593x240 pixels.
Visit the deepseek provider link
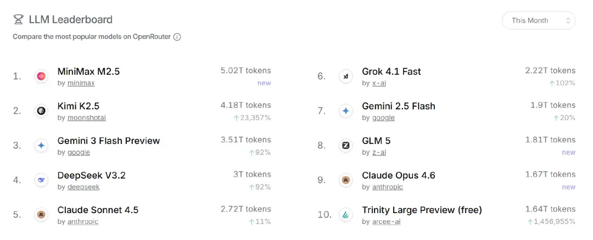(x=83, y=187)
